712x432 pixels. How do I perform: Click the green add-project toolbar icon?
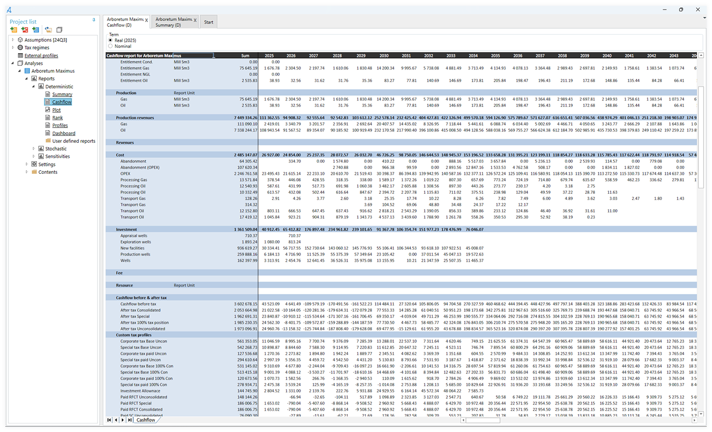point(14,30)
